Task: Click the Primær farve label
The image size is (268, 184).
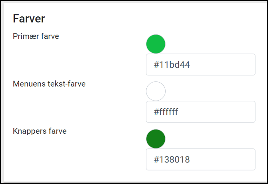Action: click(x=36, y=36)
